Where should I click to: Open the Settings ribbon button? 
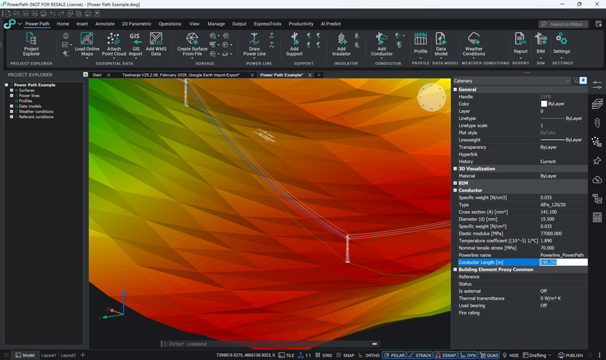point(561,44)
